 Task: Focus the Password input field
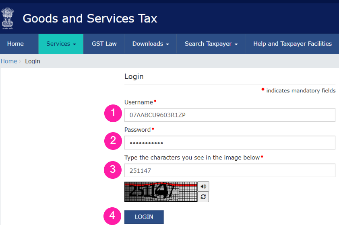tap(230, 143)
